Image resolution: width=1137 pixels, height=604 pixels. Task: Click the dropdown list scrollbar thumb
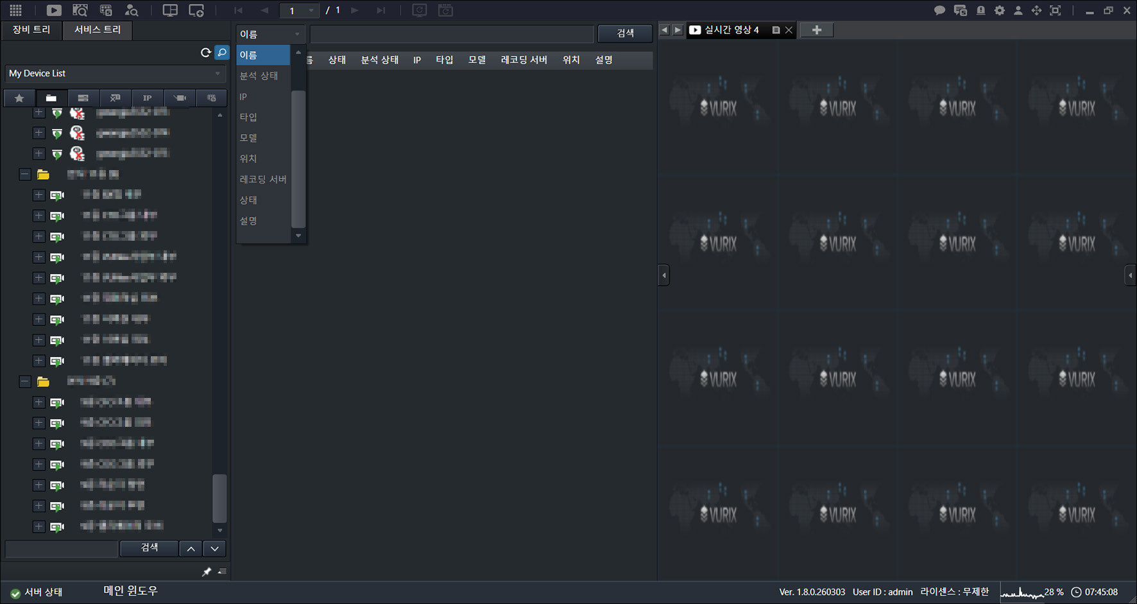click(298, 159)
